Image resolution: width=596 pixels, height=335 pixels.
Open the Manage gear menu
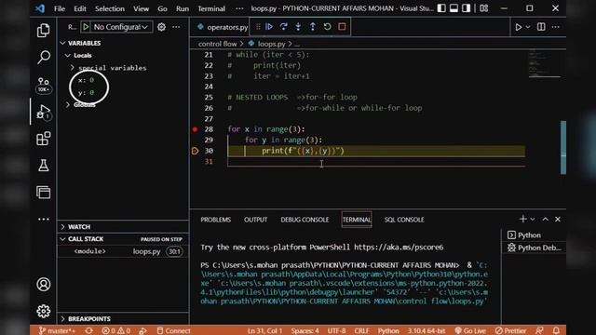44,311
